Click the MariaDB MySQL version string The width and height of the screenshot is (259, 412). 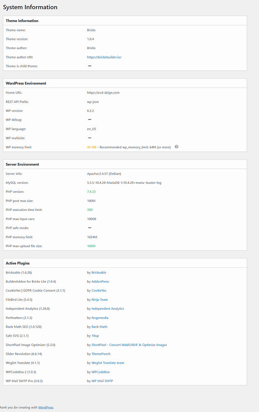pos(124,183)
